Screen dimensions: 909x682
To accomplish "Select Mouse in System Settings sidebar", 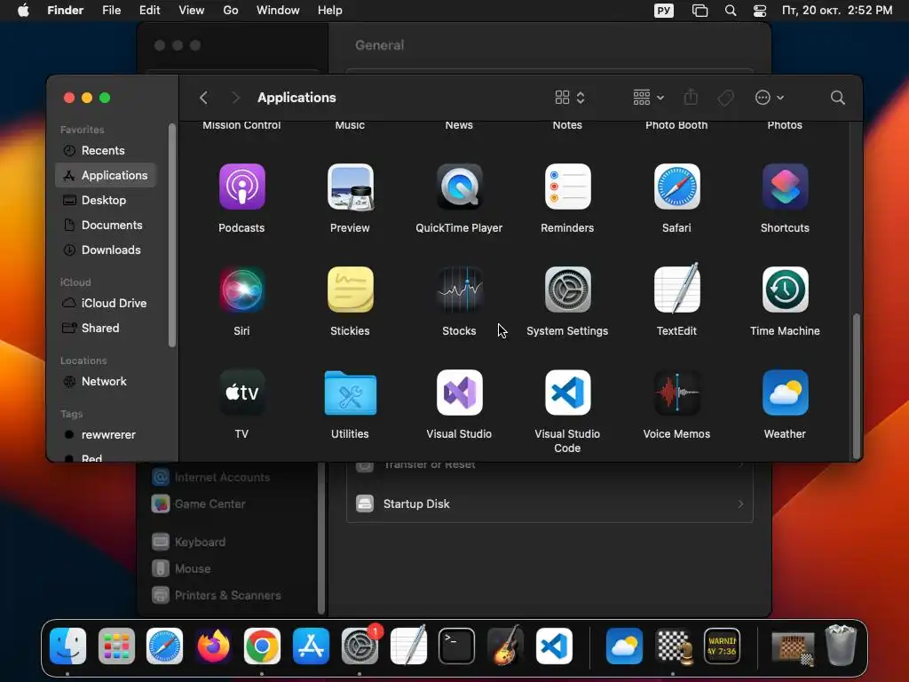I will [233, 569].
